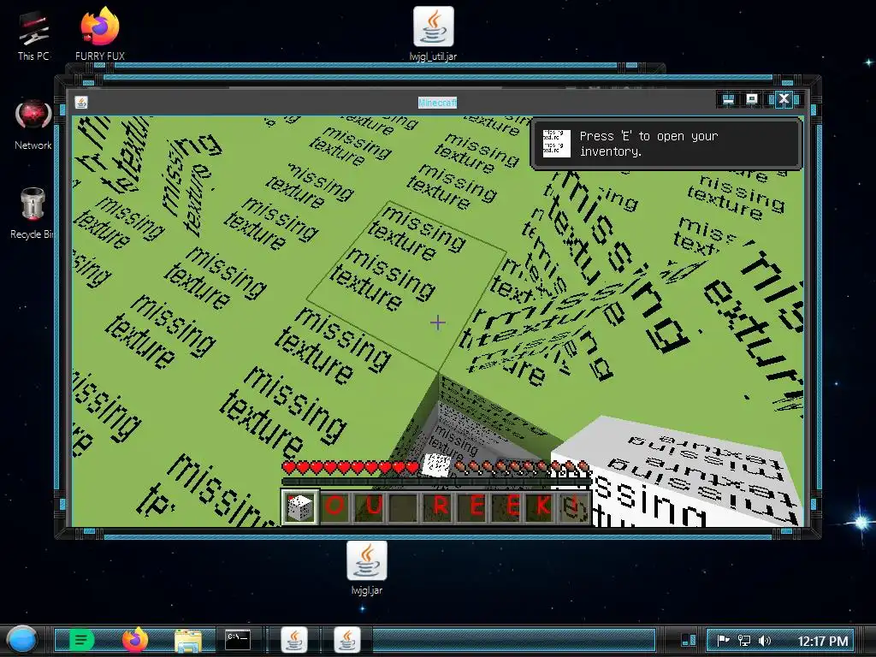Screen dimensions: 876x657
Task: Open the Network desktop icon
Action: (x=33, y=124)
